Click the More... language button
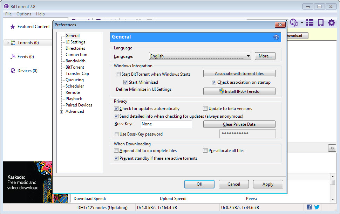Viewport: 340px width, 214px height. pyautogui.click(x=265, y=56)
